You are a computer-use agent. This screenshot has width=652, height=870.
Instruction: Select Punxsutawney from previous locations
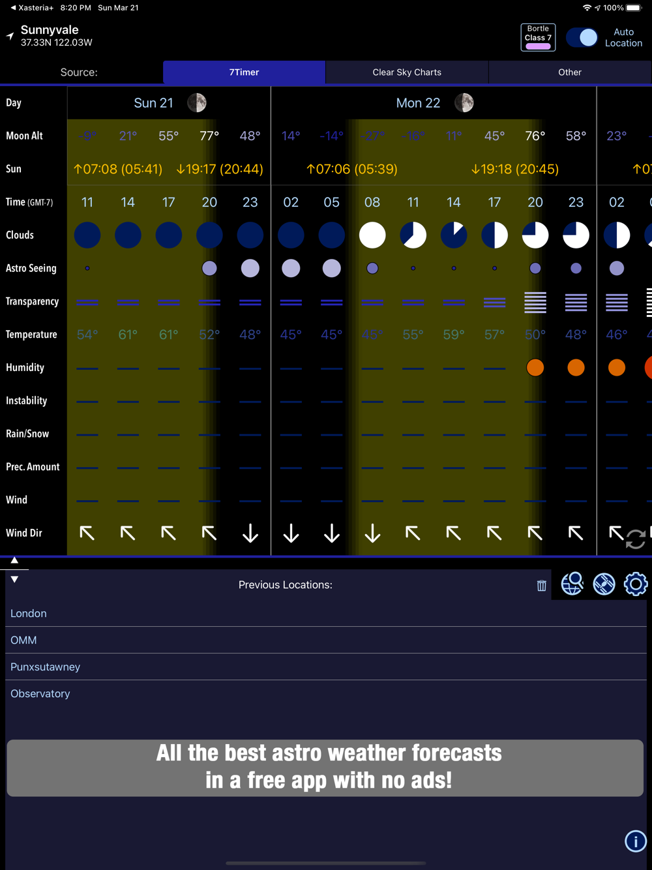point(326,667)
